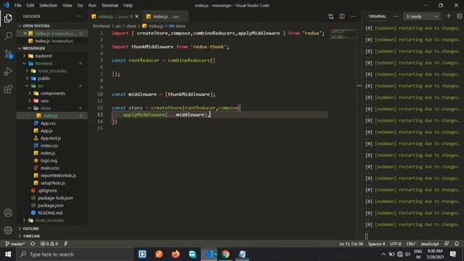Open the Run menu

coord(92,5)
